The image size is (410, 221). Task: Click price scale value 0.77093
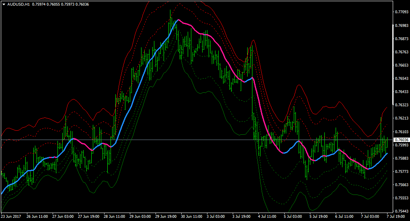click(402, 12)
